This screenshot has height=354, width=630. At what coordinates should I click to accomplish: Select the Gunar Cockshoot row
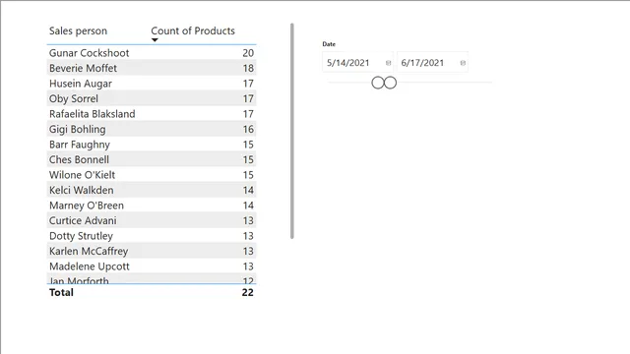pos(152,53)
